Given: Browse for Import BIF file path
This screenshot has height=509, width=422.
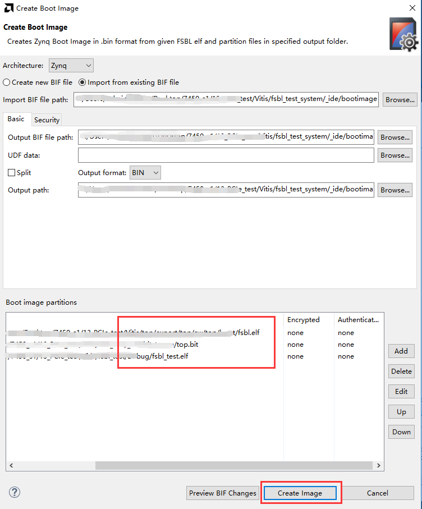Looking at the screenshot, I should click(400, 100).
